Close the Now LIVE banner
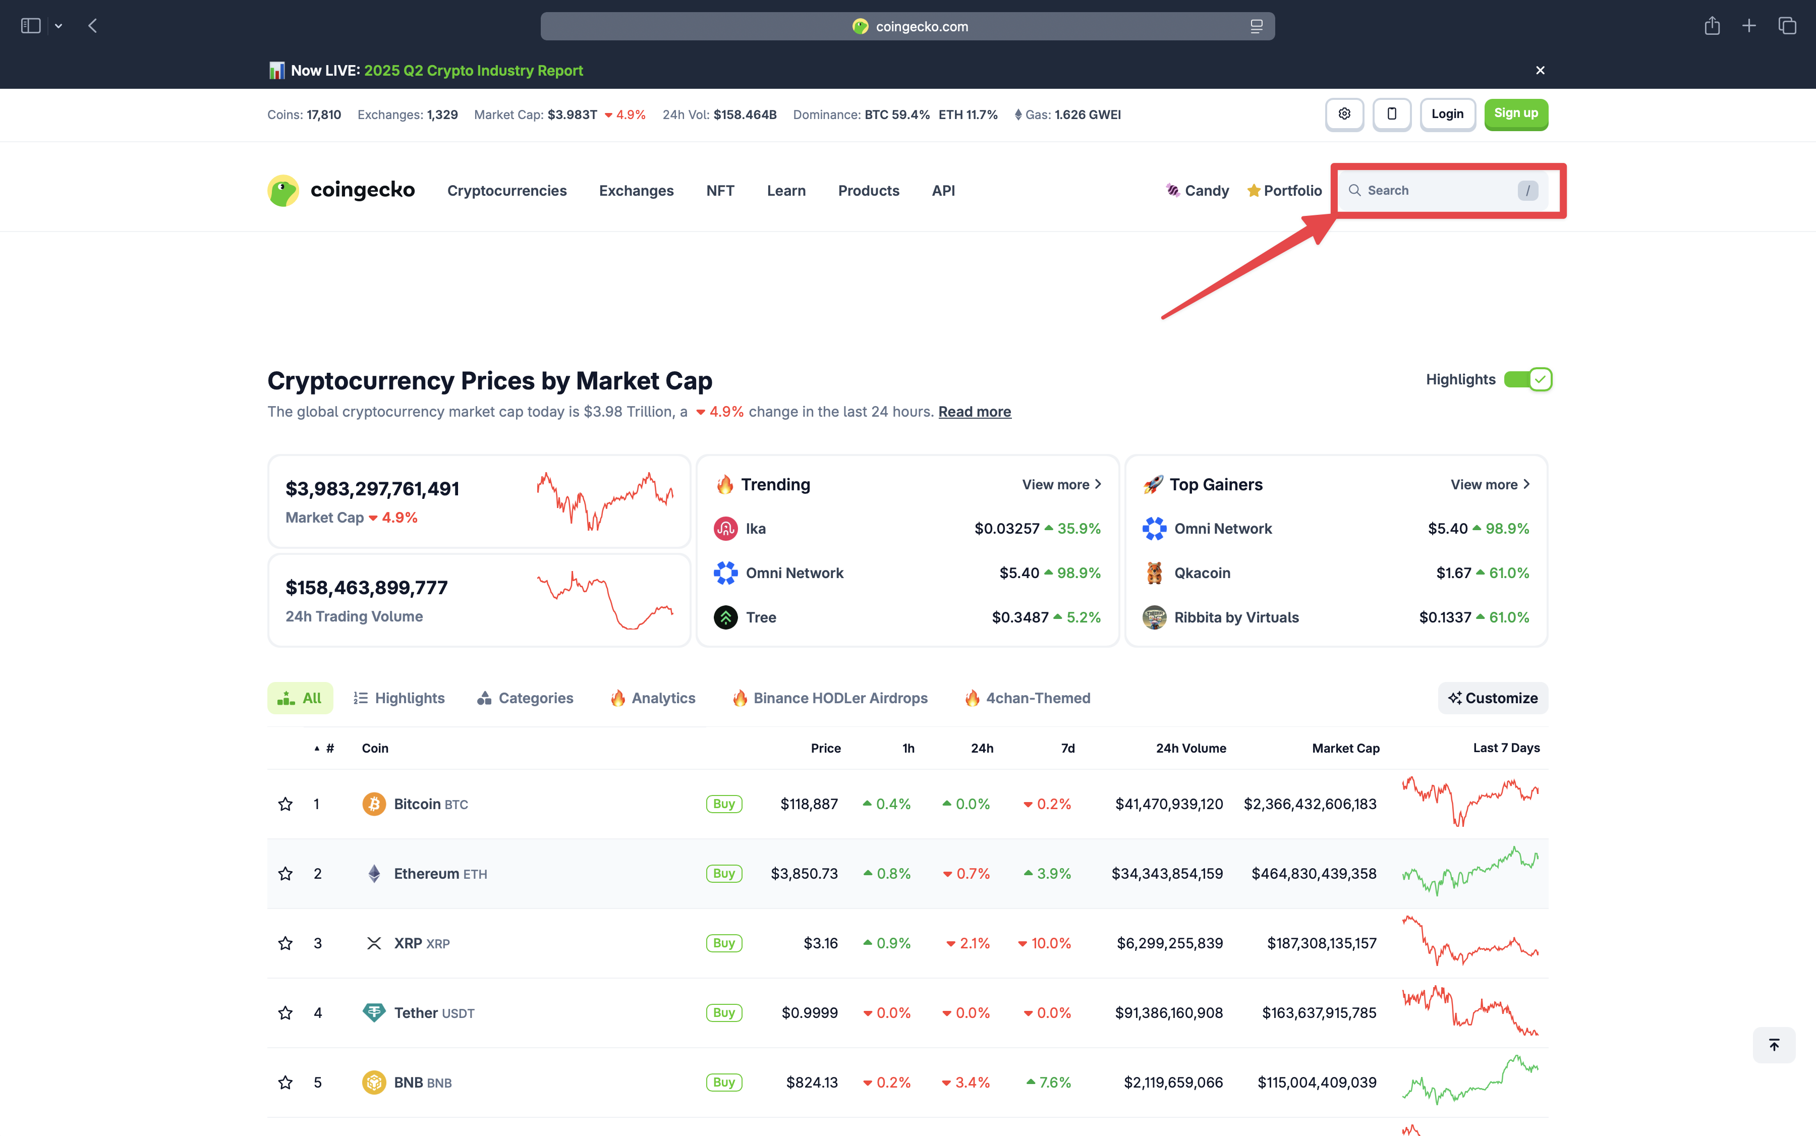Image resolution: width=1816 pixels, height=1136 pixels. pyautogui.click(x=1540, y=70)
